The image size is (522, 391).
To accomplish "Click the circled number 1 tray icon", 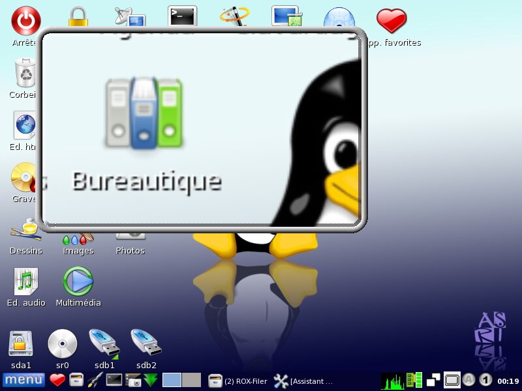I will 485,380.
